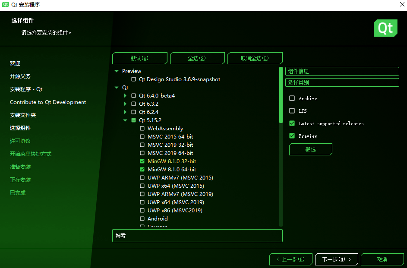Select the WebAssembly tree row label
Viewport: 407px width, 268px height.
pyautogui.click(x=165, y=129)
